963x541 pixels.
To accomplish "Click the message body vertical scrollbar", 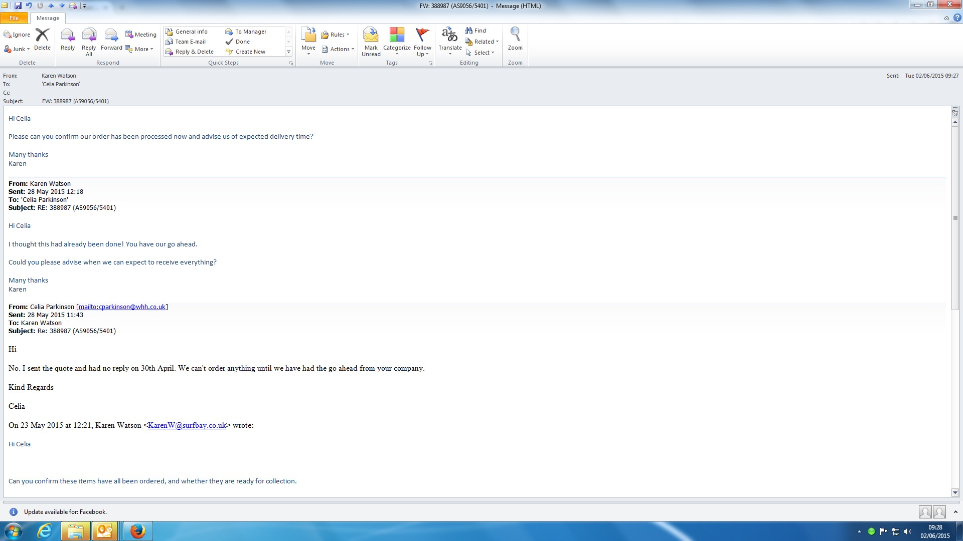I will point(955,218).
